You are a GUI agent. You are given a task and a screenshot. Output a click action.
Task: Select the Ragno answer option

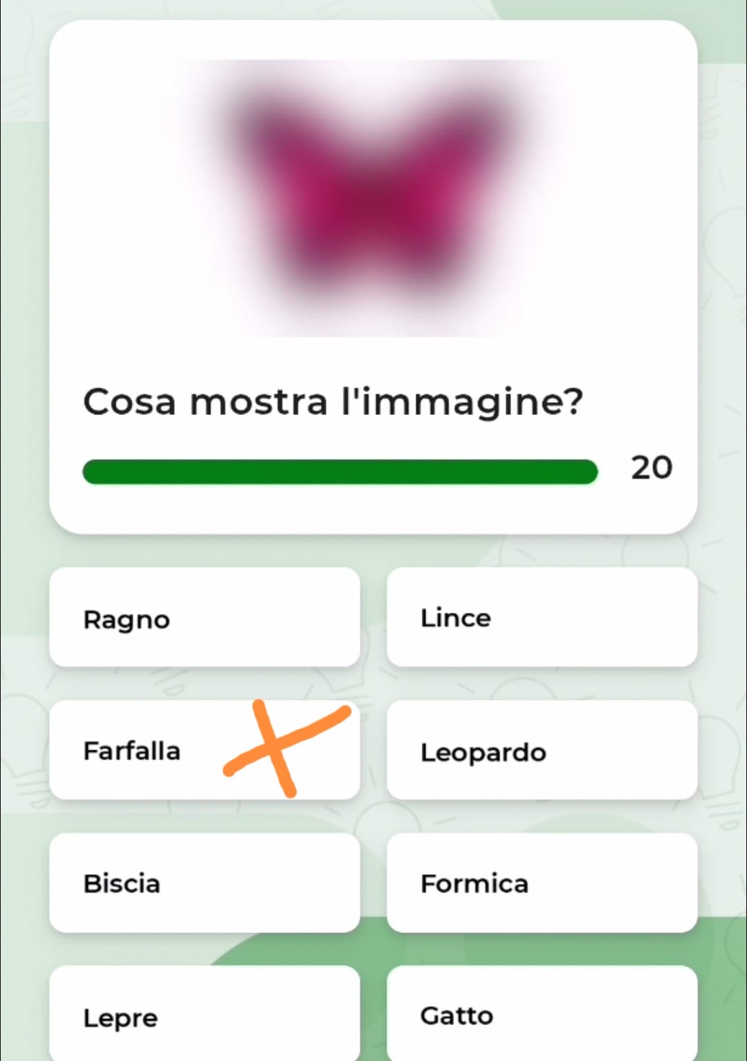click(204, 617)
